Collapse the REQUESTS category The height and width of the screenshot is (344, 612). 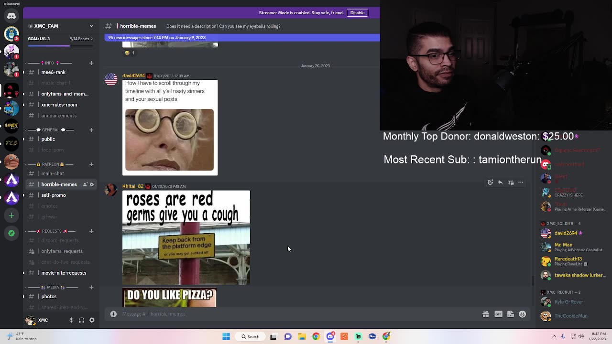point(51,231)
